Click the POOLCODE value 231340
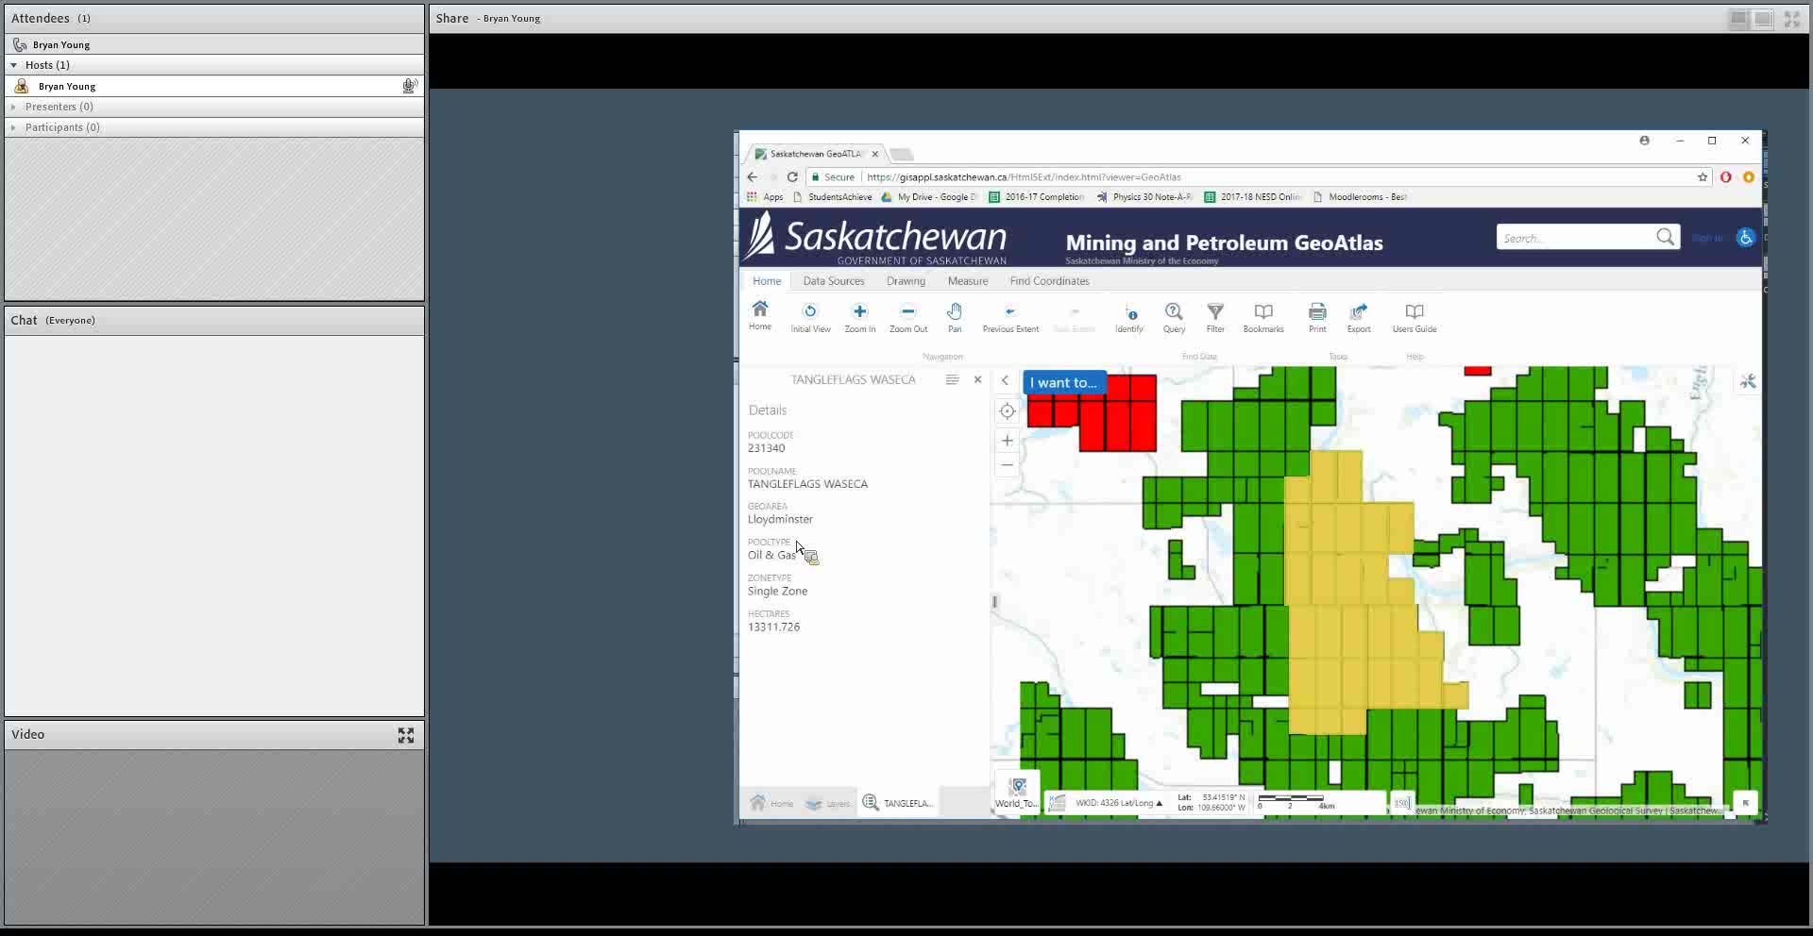 [x=766, y=448]
